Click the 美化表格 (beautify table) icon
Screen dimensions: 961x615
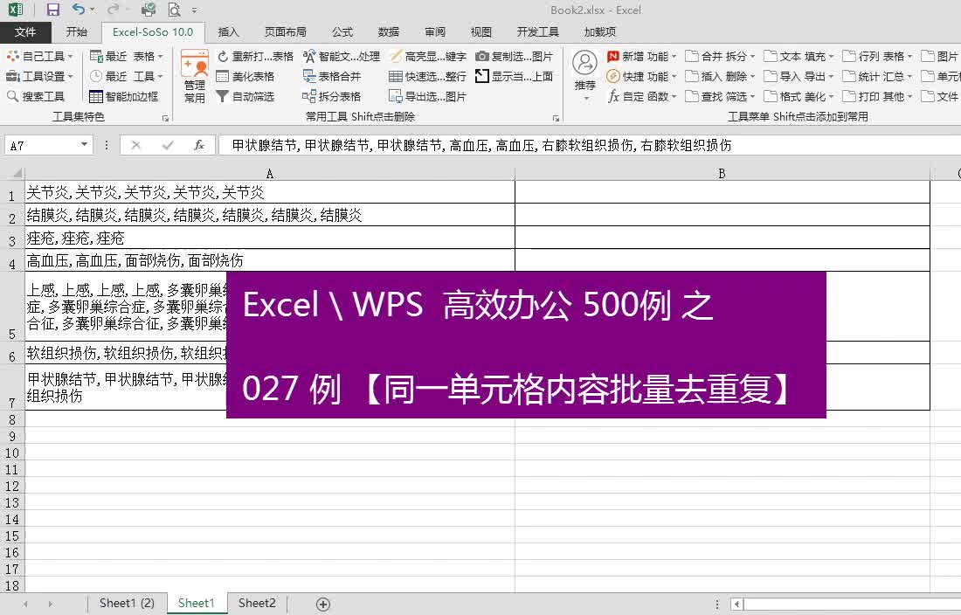222,76
